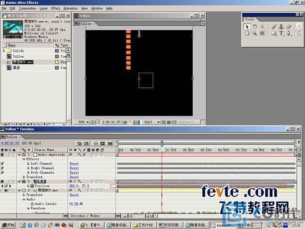Viewport: 305px width, 229px height.
Task: Open the File menu
Action: click(x=4, y=8)
